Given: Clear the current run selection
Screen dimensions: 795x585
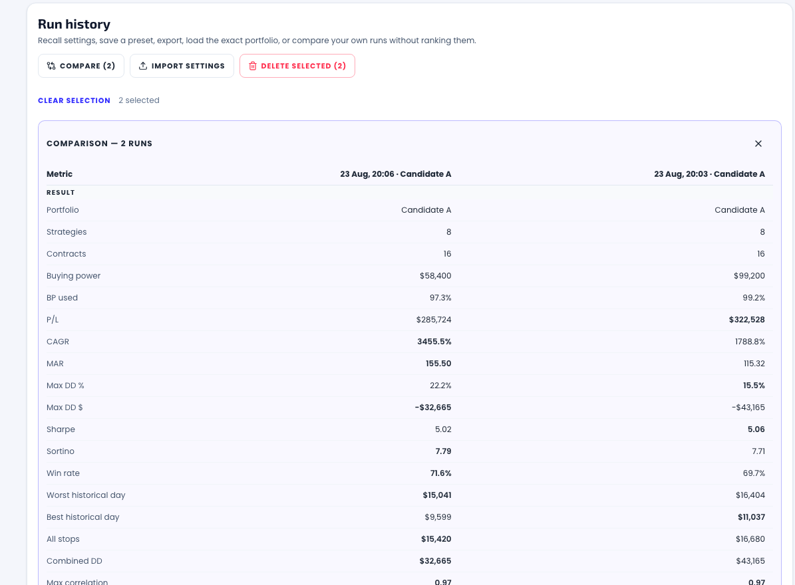Looking at the screenshot, I should (74, 100).
